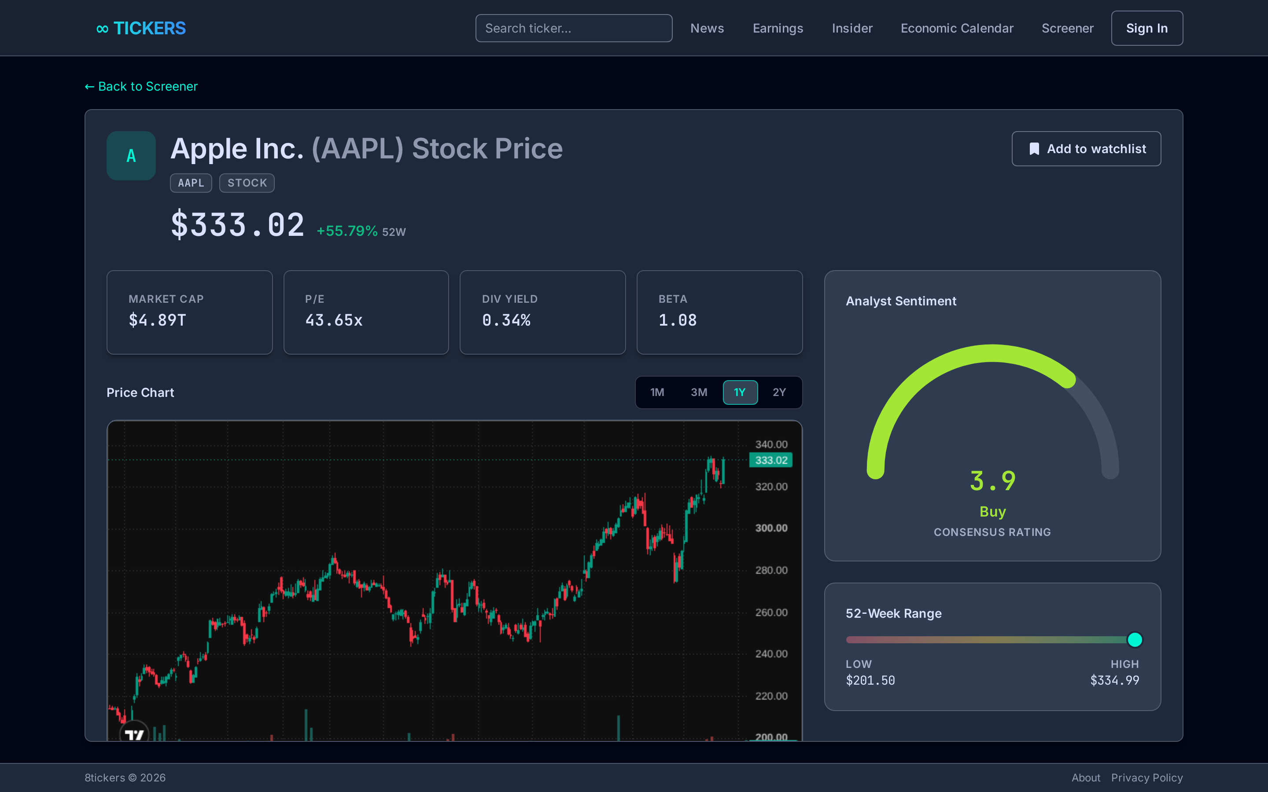Click the Apple 'A' ticker avatar icon
The height and width of the screenshot is (792, 1268).
(x=131, y=156)
